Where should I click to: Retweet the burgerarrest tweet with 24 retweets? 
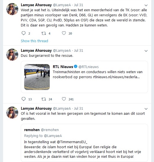[x=44, y=99]
